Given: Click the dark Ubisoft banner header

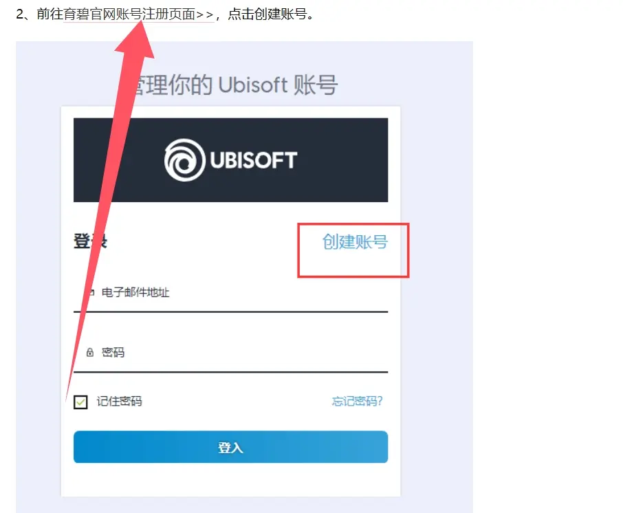Looking at the screenshot, I should coord(231,160).
